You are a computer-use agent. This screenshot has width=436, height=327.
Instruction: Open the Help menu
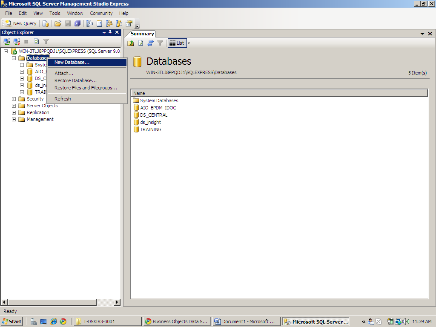(x=124, y=13)
